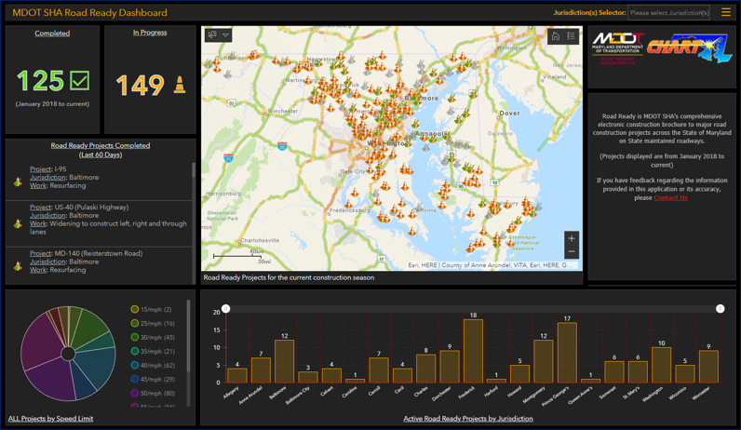Click the Baltimore bar showing 12
Screen dimensions: 741x430
285,361
